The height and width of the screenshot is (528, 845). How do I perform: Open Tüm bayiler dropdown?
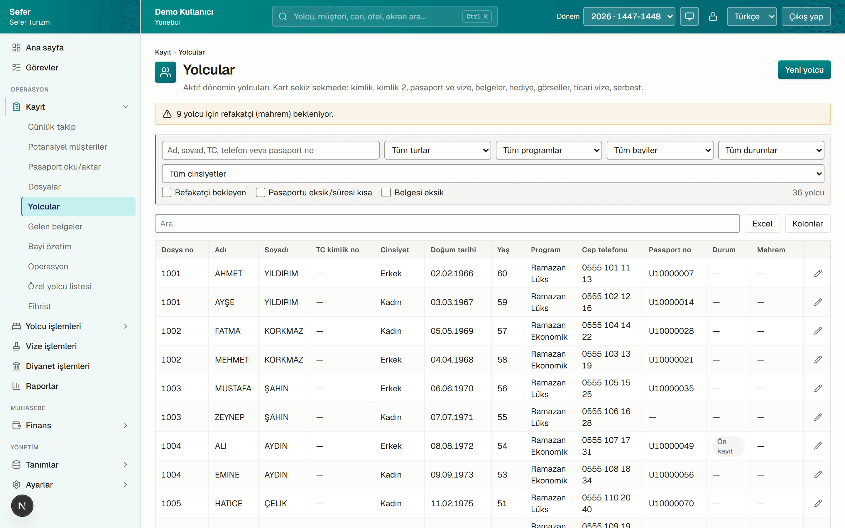(660, 150)
